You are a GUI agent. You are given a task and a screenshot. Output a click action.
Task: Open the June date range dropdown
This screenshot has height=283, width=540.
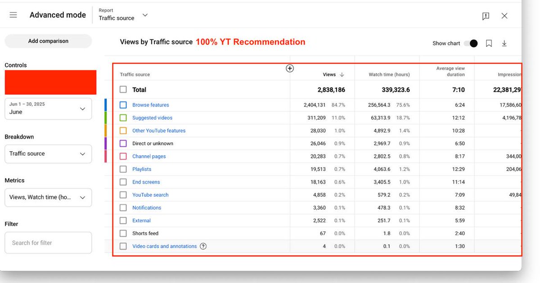pos(48,108)
